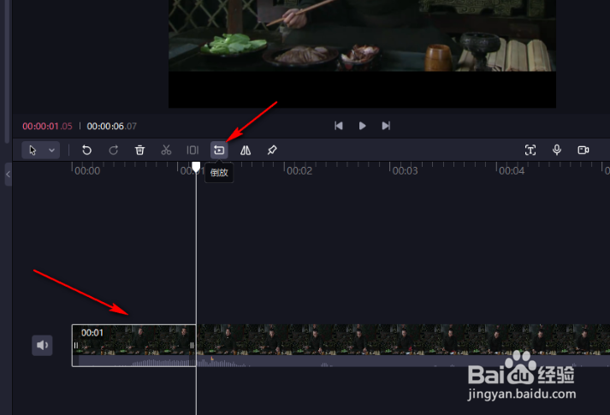Mirror the clip with flip icon

pyautogui.click(x=246, y=150)
